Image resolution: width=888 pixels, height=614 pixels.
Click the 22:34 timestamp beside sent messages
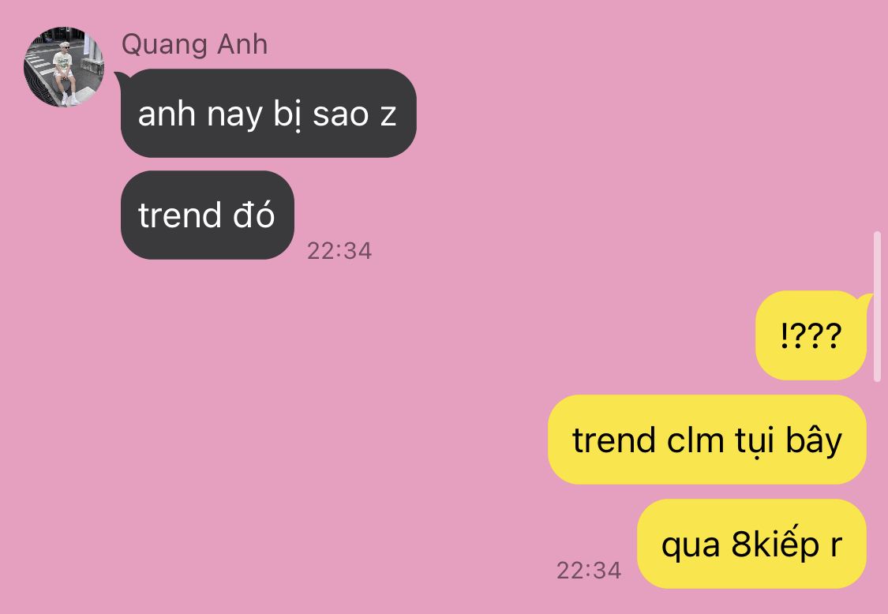point(589,571)
